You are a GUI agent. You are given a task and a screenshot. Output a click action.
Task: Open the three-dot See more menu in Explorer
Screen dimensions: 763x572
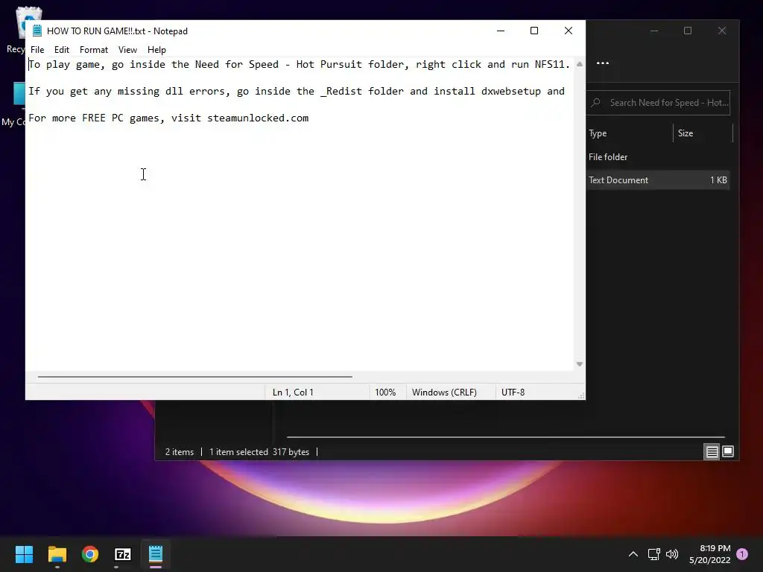tap(602, 63)
